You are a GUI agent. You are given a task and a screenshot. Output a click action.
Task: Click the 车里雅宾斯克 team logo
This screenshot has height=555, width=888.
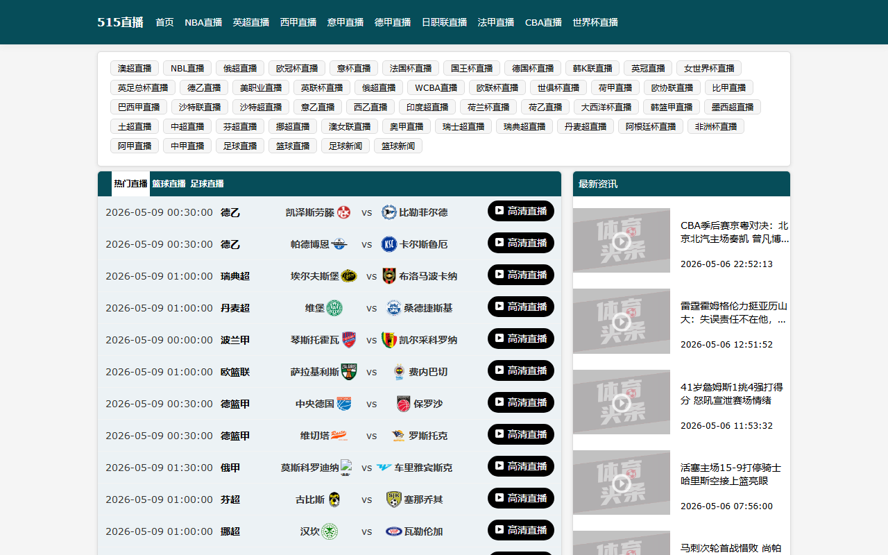(384, 468)
